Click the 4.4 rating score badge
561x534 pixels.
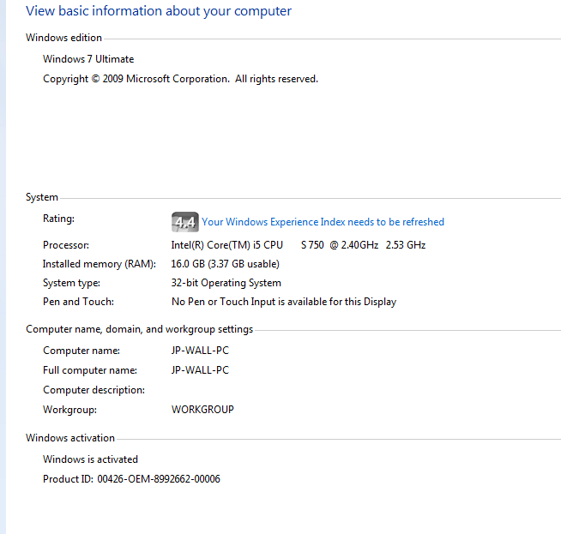(185, 222)
